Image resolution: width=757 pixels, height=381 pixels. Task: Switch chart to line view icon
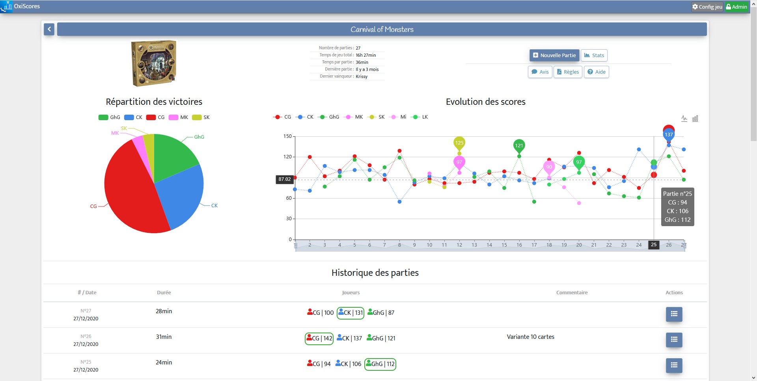coord(684,119)
